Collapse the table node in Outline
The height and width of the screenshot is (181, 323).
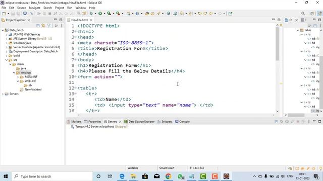[298, 30]
